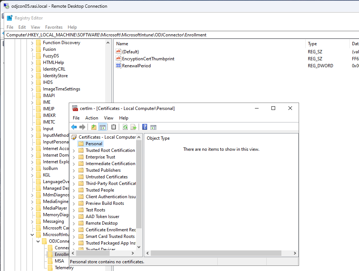The width and height of the screenshot is (359, 271).
Task: Open File menu in Registry Editor
Action: pyautogui.click(x=10, y=27)
